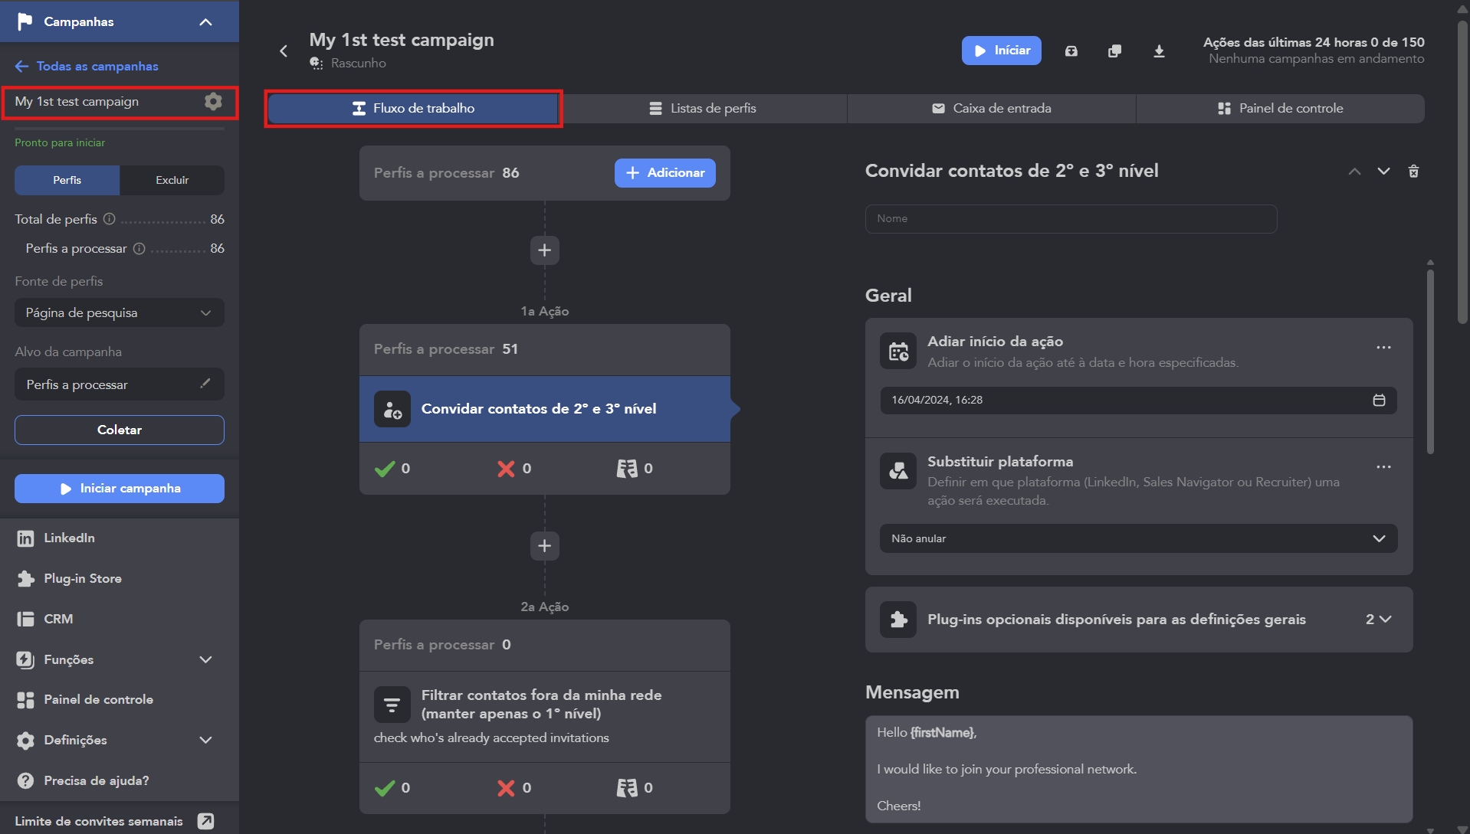Image resolution: width=1470 pixels, height=834 pixels.
Task: Open campaign settings gear icon
Action: (213, 101)
